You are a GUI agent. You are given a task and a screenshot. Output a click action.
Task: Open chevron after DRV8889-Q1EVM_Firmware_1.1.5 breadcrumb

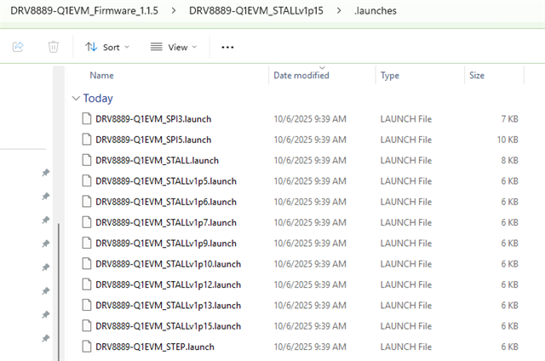(174, 11)
